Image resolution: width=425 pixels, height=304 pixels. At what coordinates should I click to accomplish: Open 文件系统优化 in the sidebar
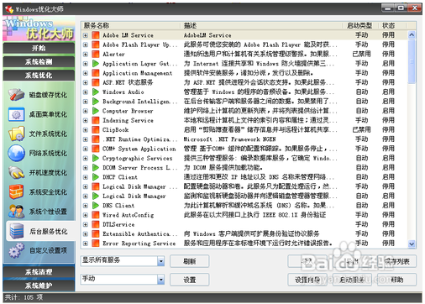pos(39,134)
